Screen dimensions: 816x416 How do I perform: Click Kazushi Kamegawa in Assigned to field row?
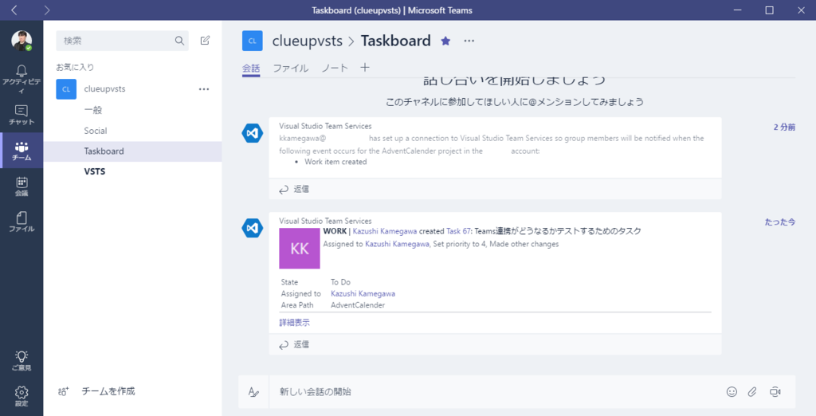(363, 293)
